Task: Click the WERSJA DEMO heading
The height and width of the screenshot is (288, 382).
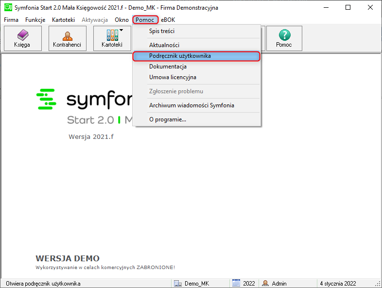Action: (68, 258)
